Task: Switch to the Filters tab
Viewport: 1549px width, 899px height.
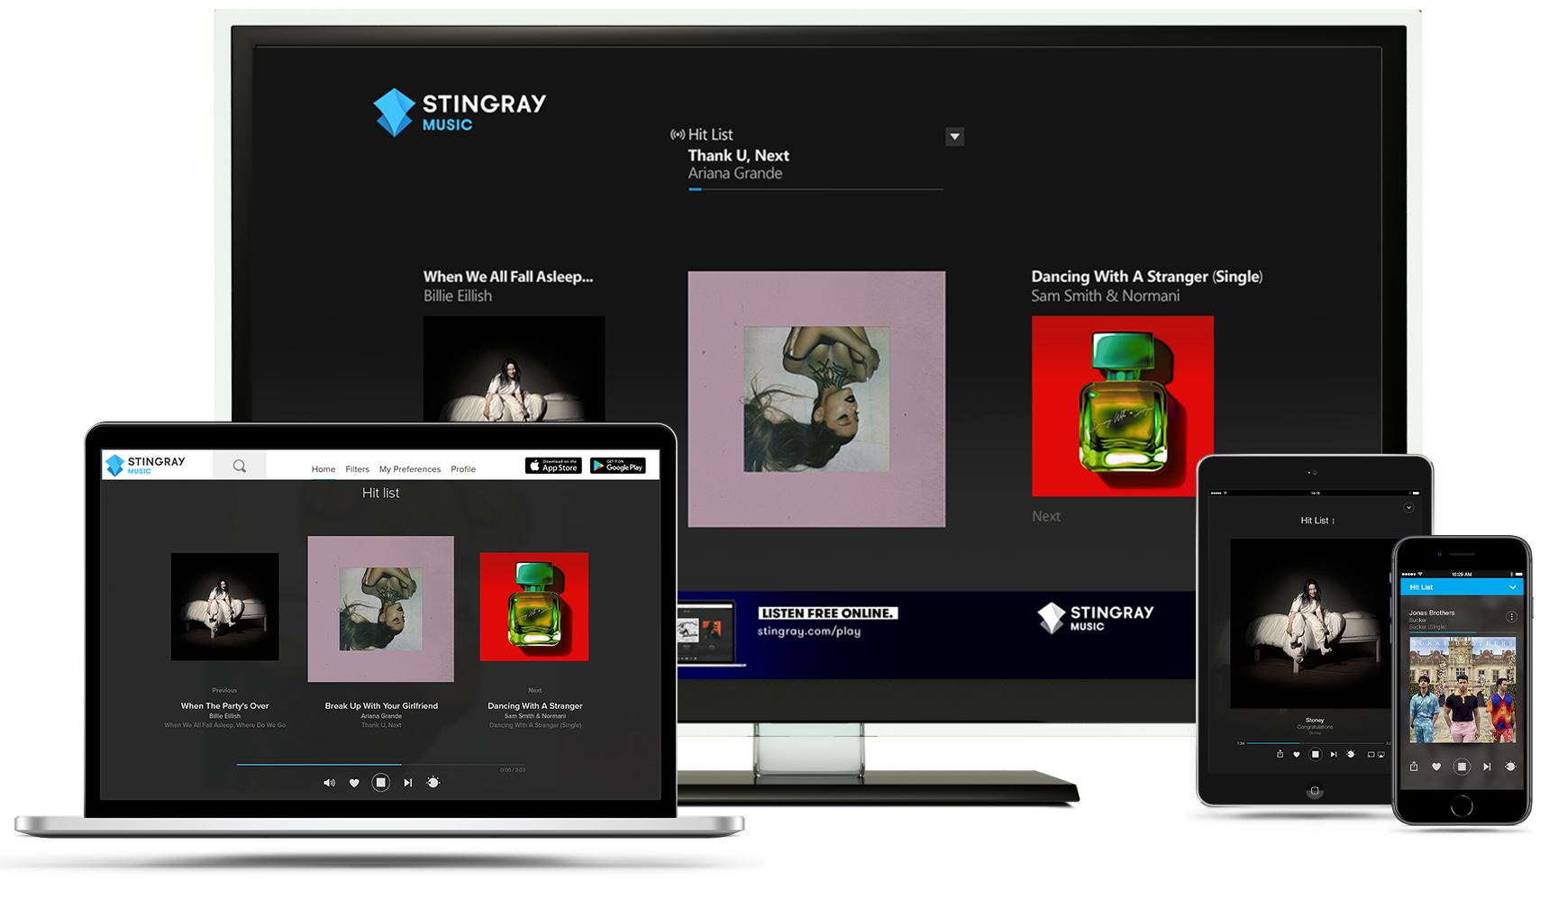Action: 358,469
